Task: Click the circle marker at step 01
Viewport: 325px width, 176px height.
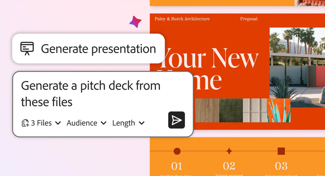Action: coord(177,151)
